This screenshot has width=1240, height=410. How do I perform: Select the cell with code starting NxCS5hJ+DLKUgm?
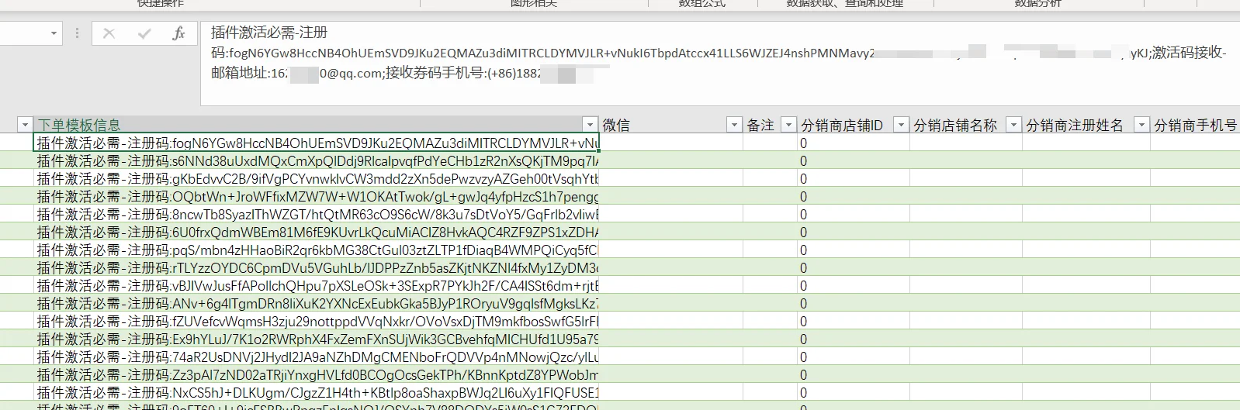[x=317, y=392]
